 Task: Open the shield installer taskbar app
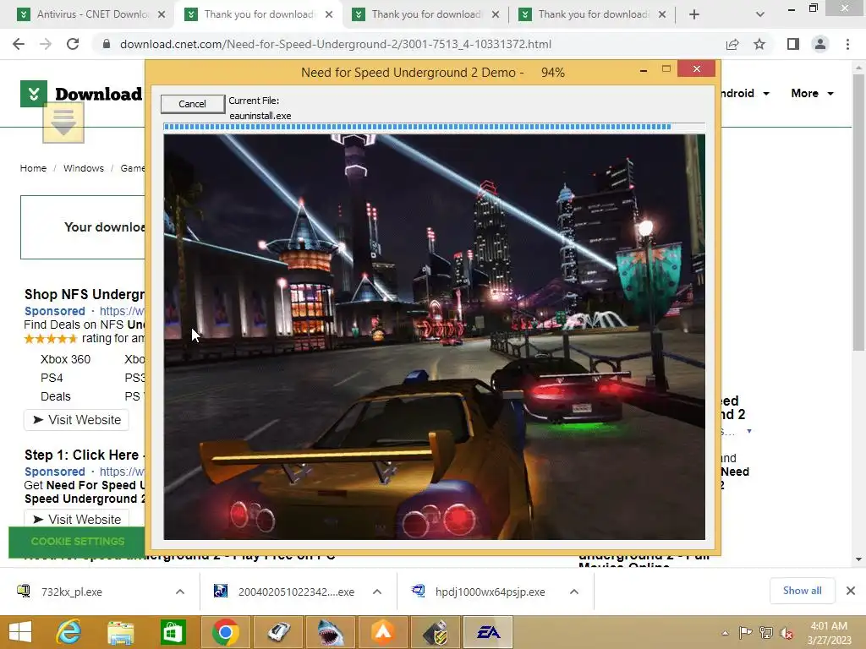436,632
